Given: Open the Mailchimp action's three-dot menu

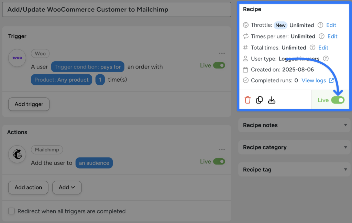Looking at the screenshot, I should 222,150.
